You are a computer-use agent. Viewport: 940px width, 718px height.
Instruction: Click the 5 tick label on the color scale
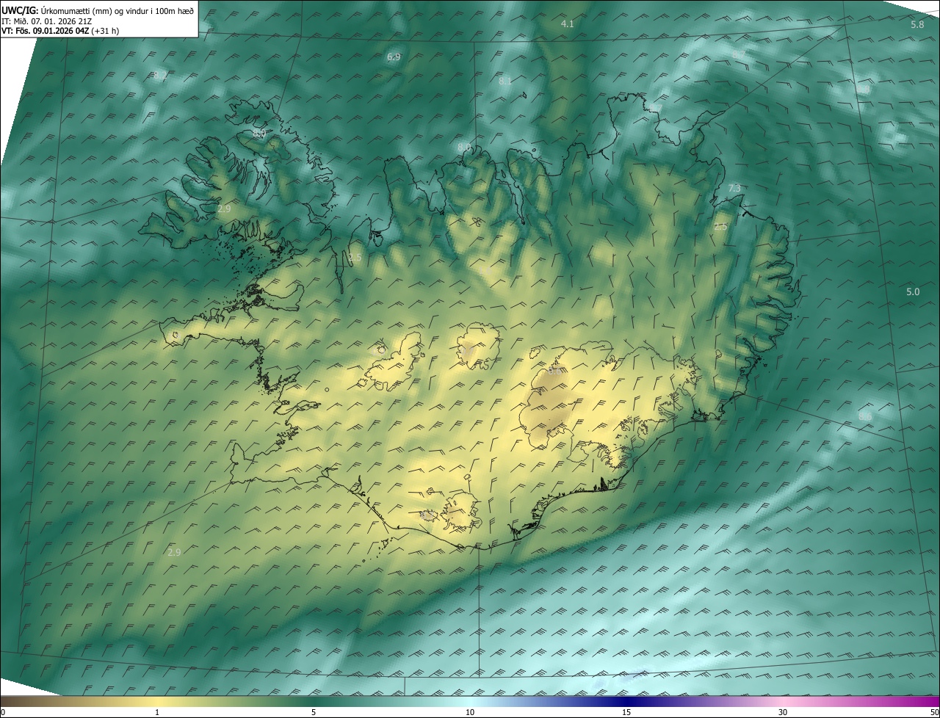314,712
